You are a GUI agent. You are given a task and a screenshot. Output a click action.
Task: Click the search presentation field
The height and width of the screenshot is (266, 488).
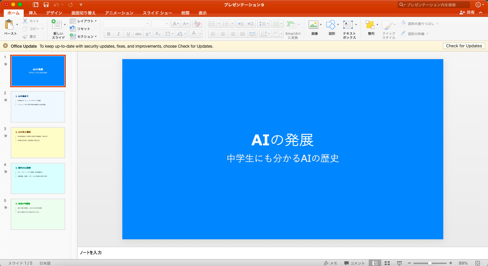(434, 5)
